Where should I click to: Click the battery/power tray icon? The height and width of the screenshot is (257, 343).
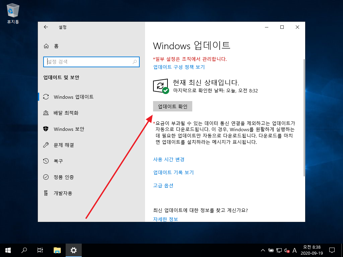(x=271, y=250)
